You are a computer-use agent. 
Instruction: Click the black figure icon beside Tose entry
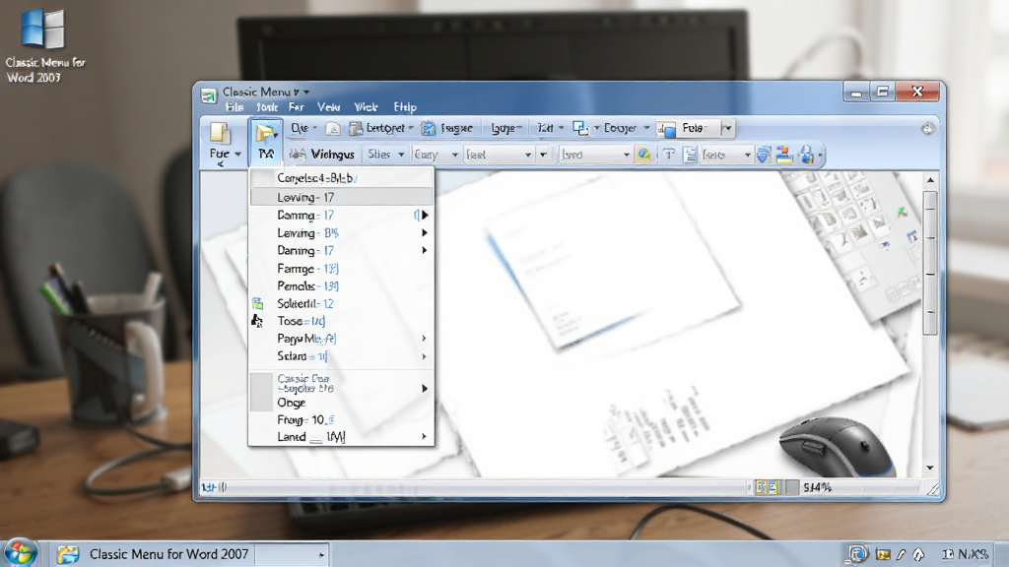click(x=257, y=320)
